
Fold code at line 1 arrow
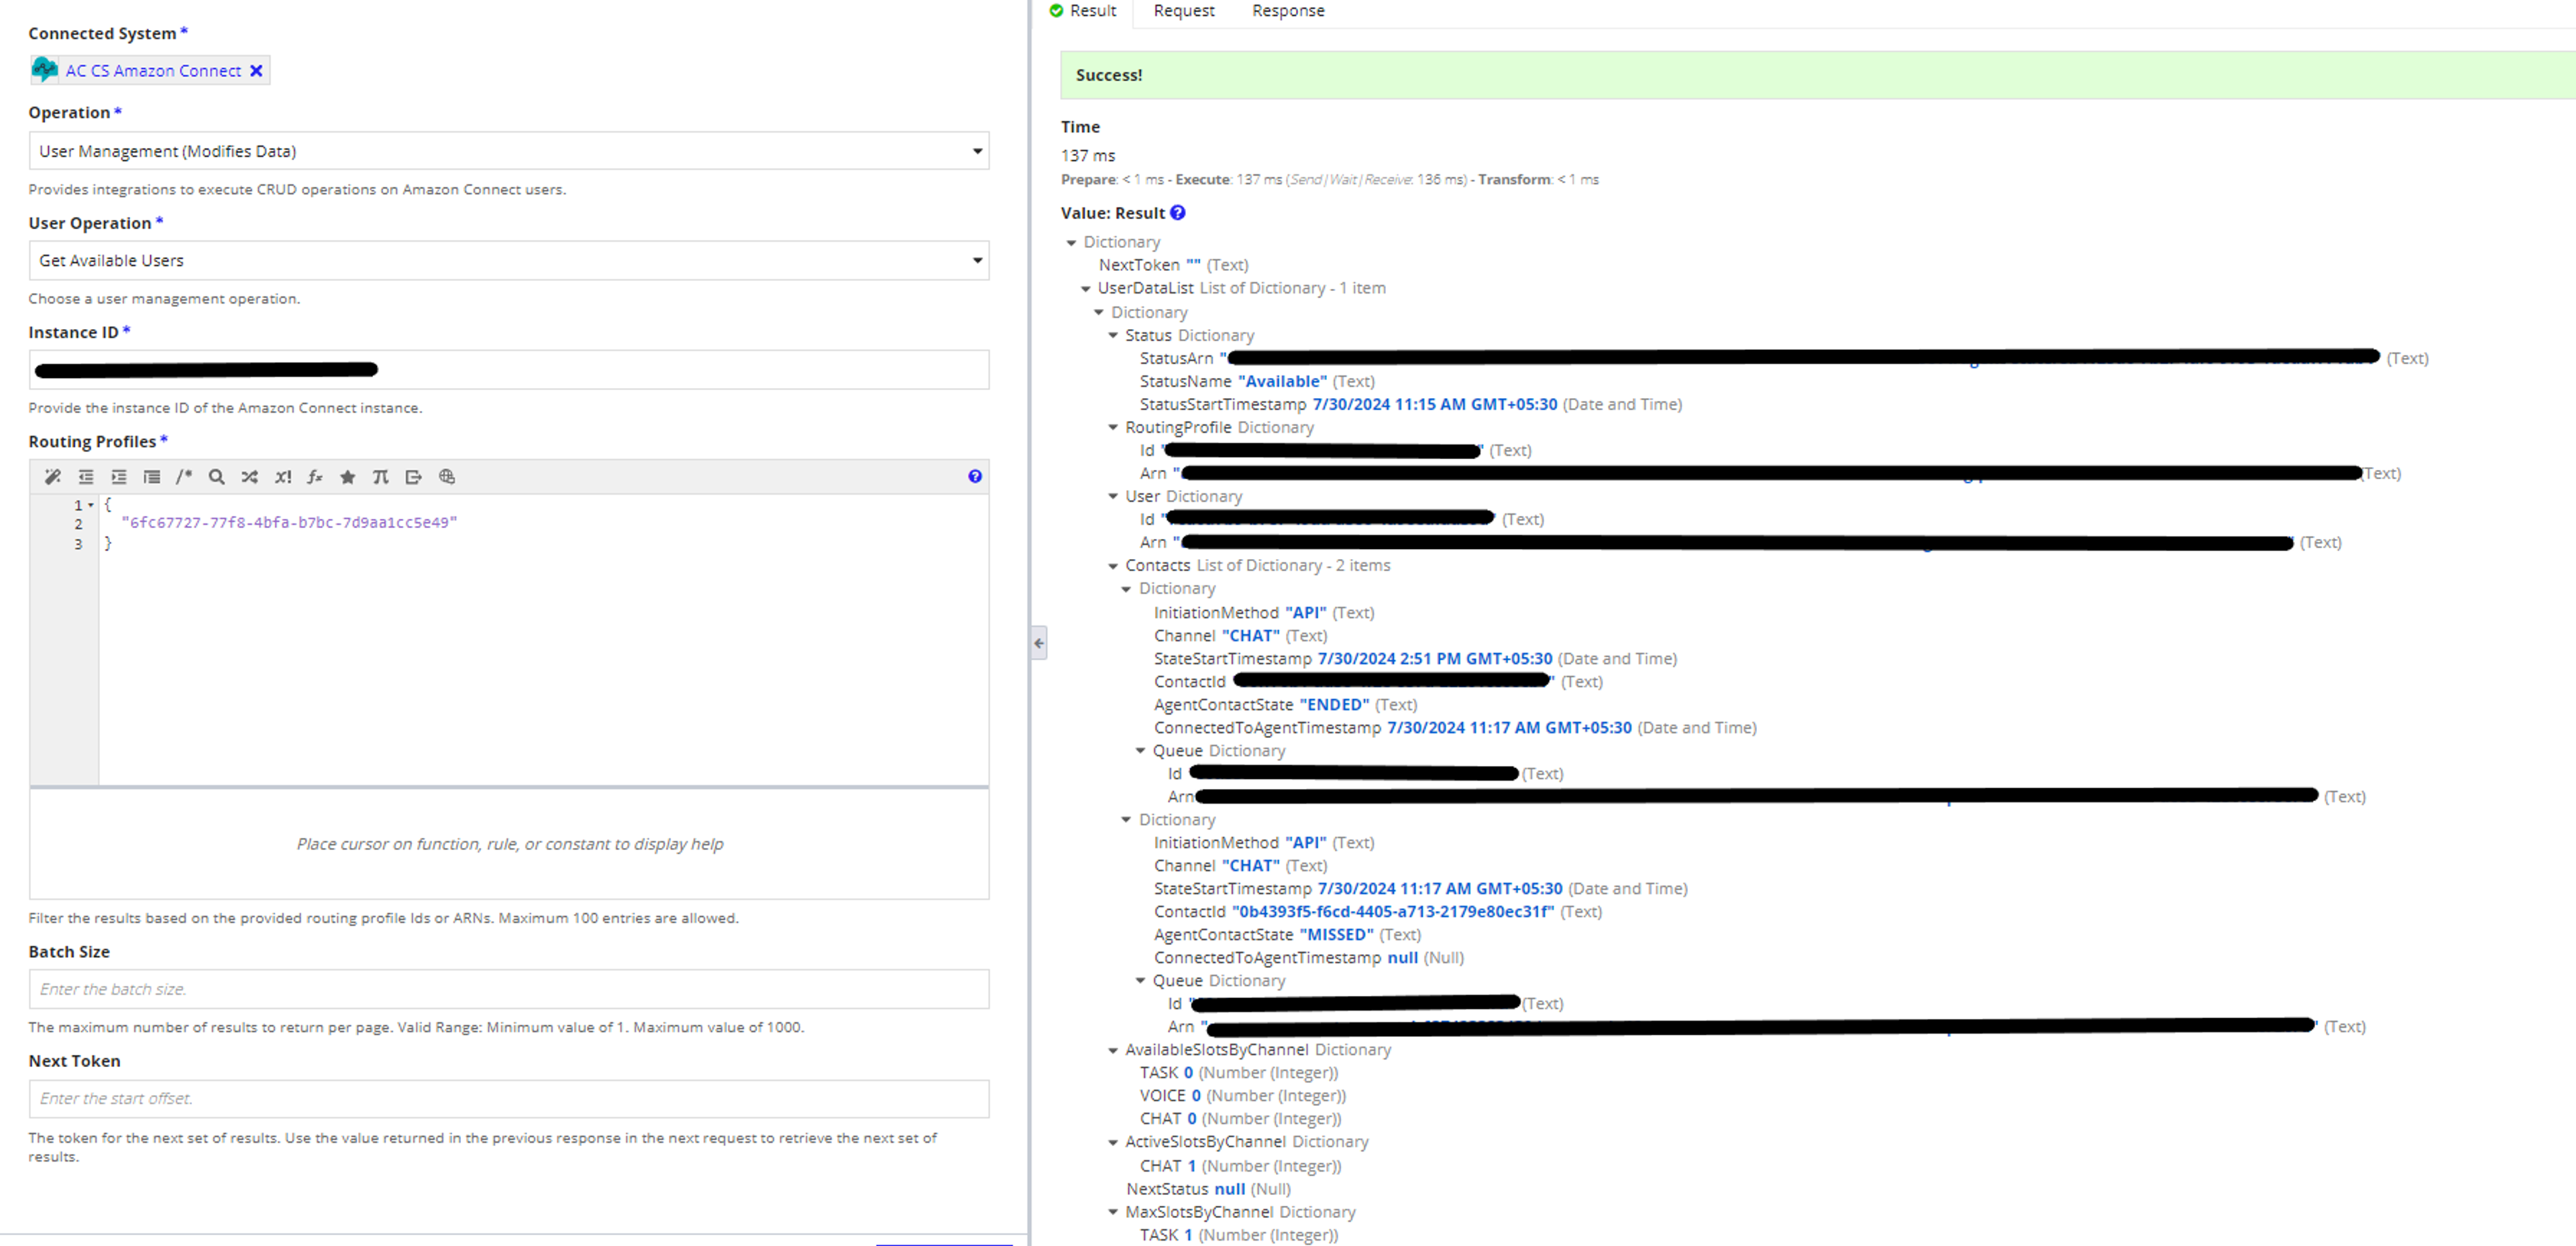pos(91,505)
